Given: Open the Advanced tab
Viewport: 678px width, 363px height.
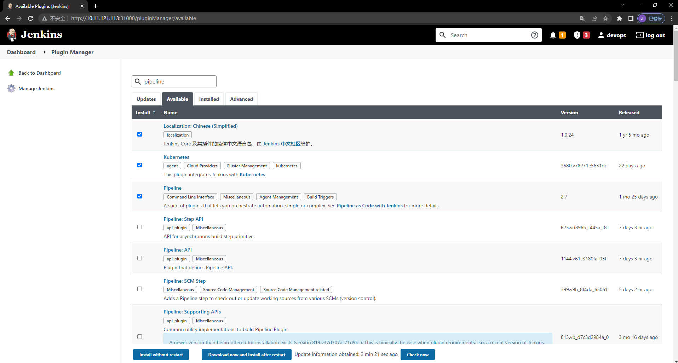Looking at the screenshot, I should point(241,99).
